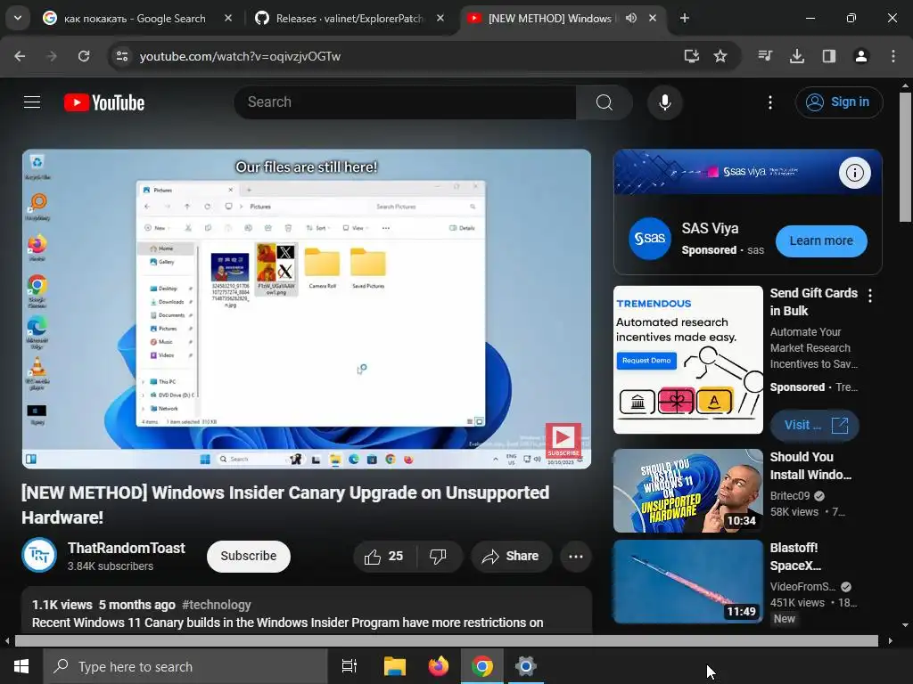Image resolution: width=913 pixels, height=684 pixels.
Task: Click the #technology hashtag
Action: click(x=217, y=605)
